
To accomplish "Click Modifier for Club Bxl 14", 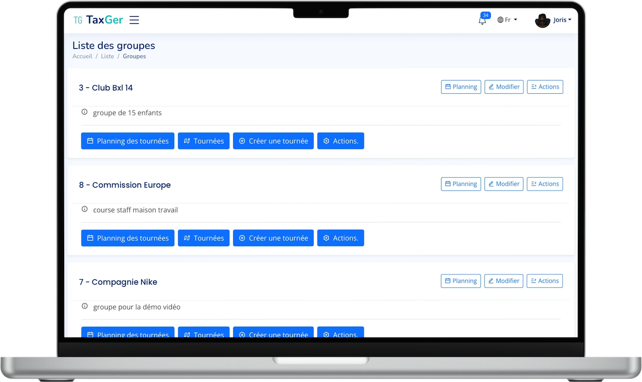I will 504,87.
